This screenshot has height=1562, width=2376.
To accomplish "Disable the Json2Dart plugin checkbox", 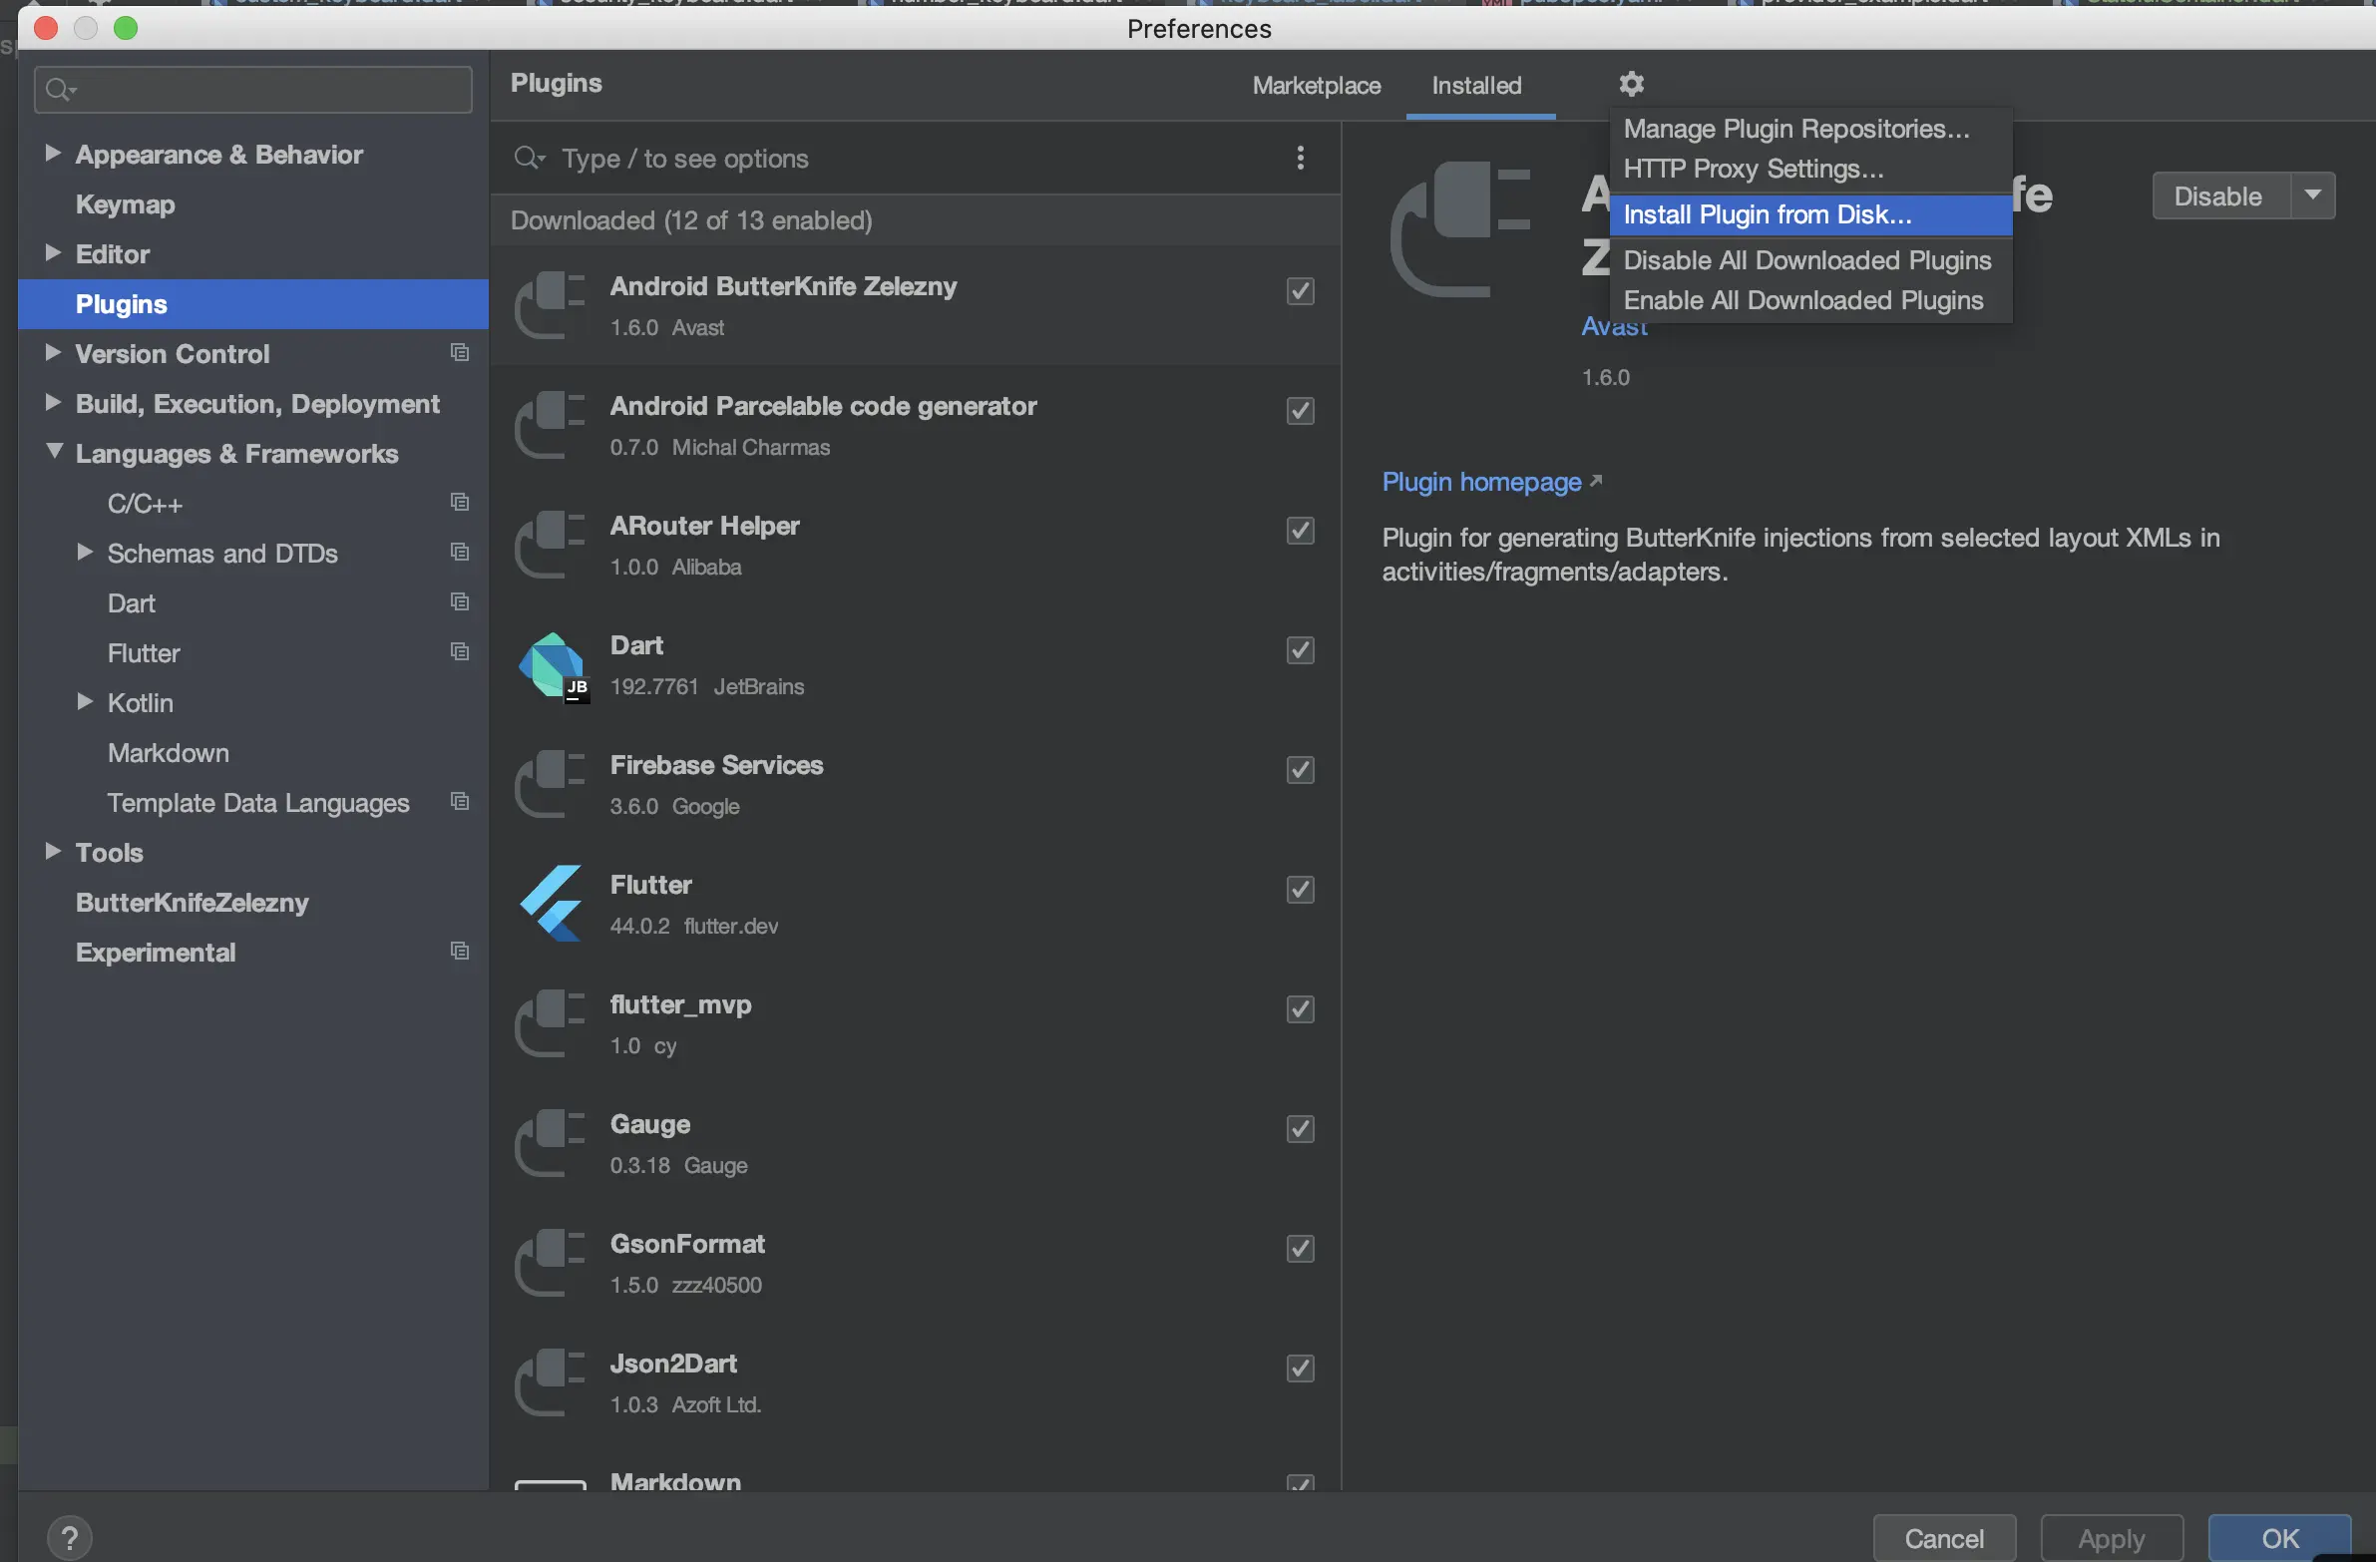I will tap(1300, 1368).
